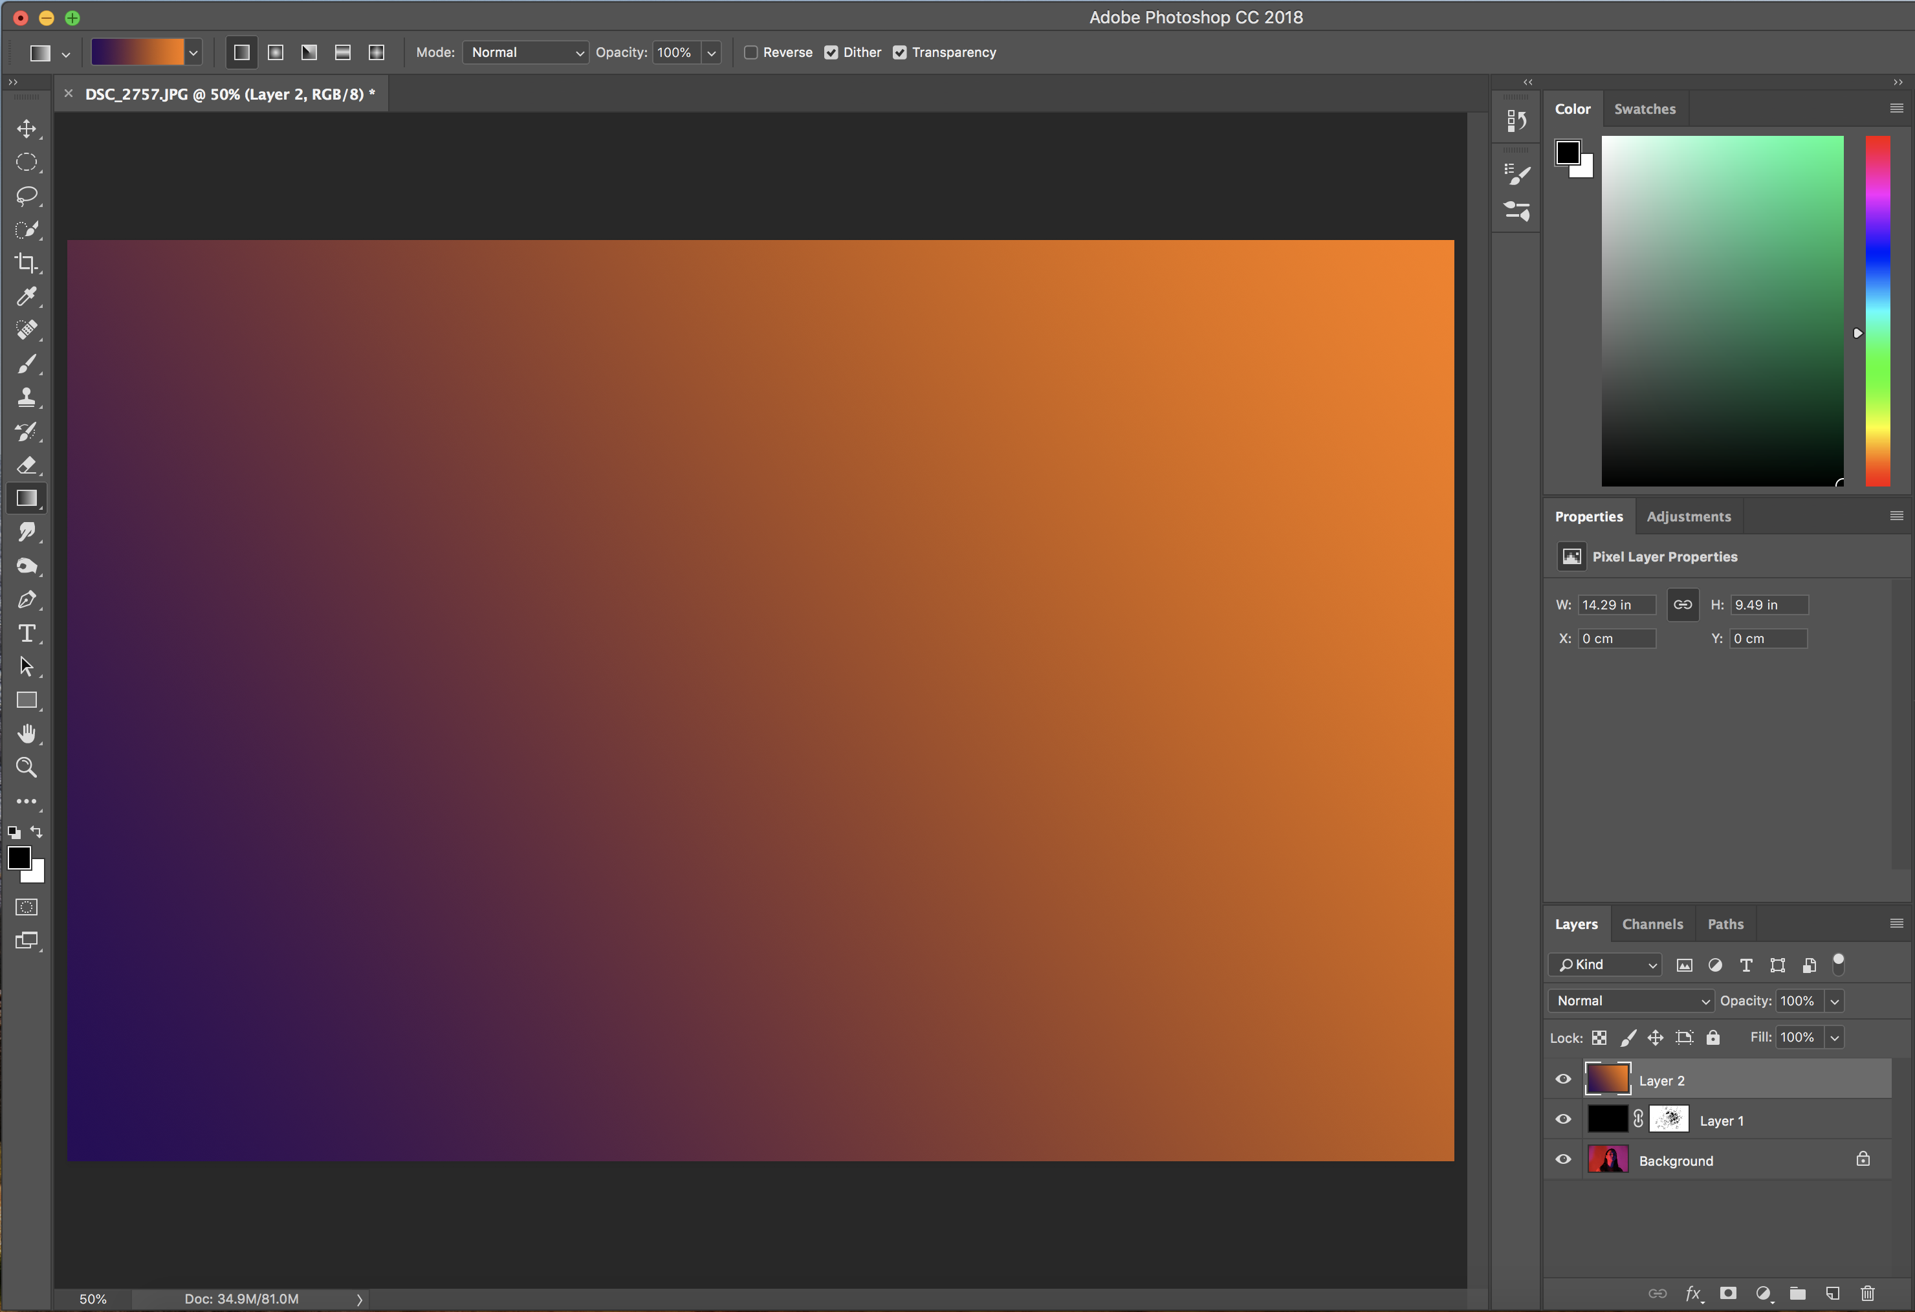Expand the Kind filter dropdown
The height and width of the screenshot is (1312, 1915).
(x=1605, y=964)
